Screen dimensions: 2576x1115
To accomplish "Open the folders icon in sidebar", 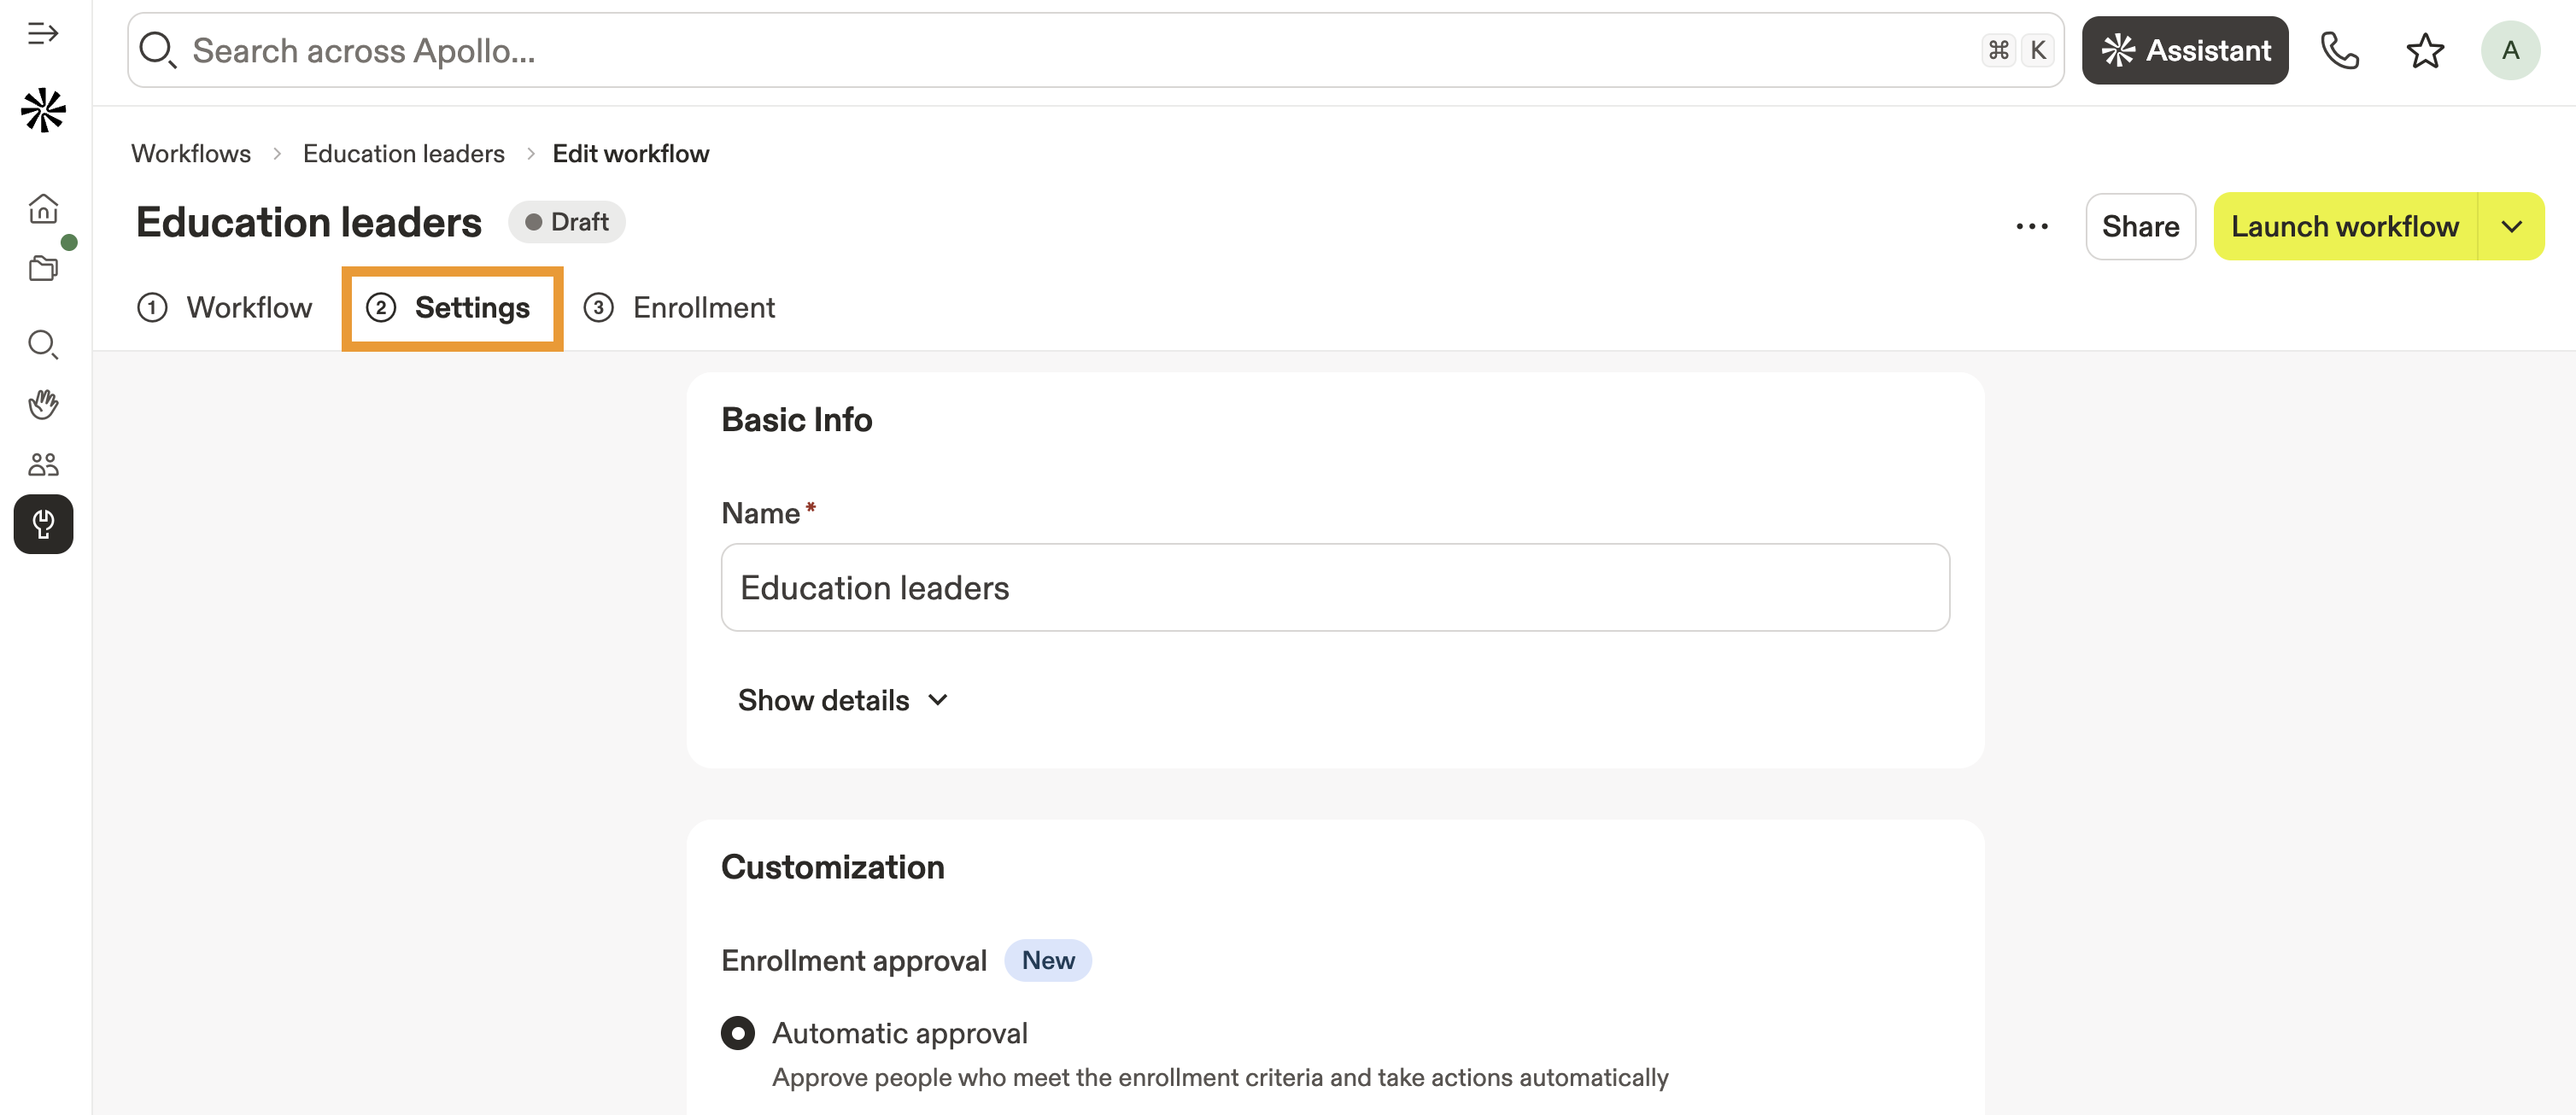I will tap(43, 268).
